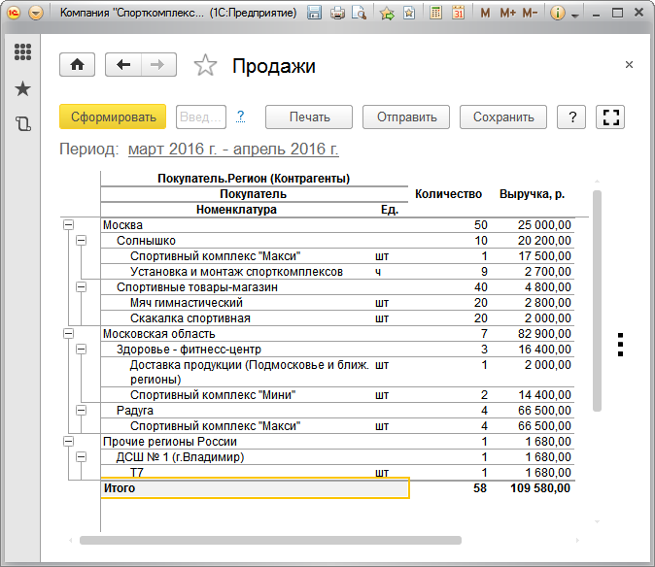Open Favorites star in the left sidebar
The height and width of the screenshot is (567, 655).
click(x=22, y=88)
